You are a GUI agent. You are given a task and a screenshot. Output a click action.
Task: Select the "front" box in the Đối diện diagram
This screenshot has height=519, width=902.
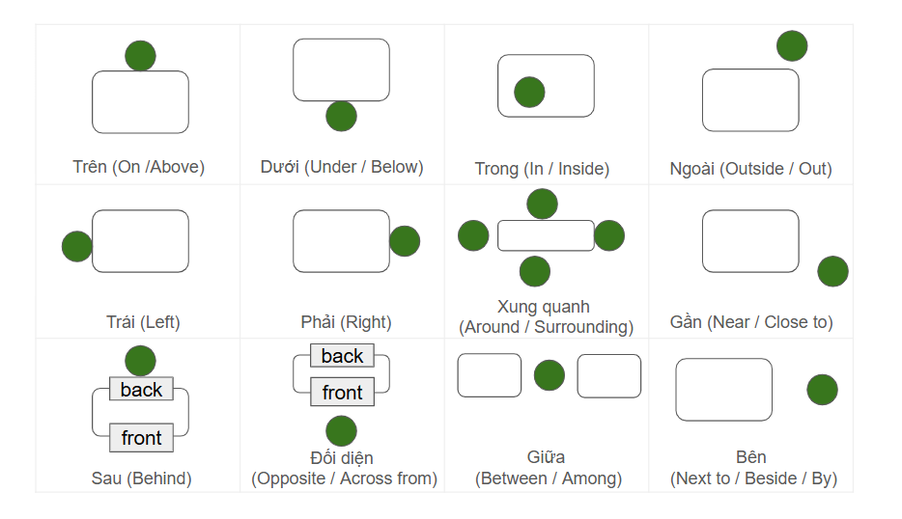342,392
